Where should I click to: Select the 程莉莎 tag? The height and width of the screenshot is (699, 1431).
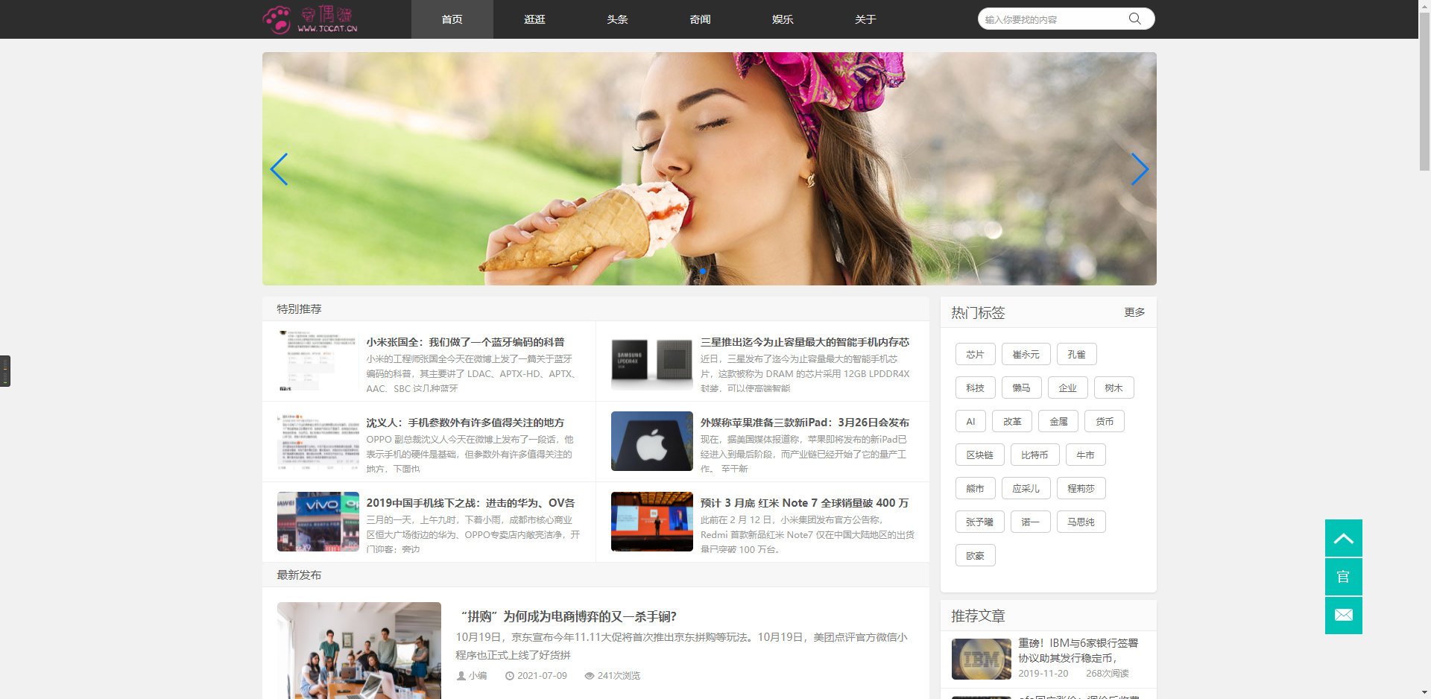pyautogui.click(x=1081, y=488)
